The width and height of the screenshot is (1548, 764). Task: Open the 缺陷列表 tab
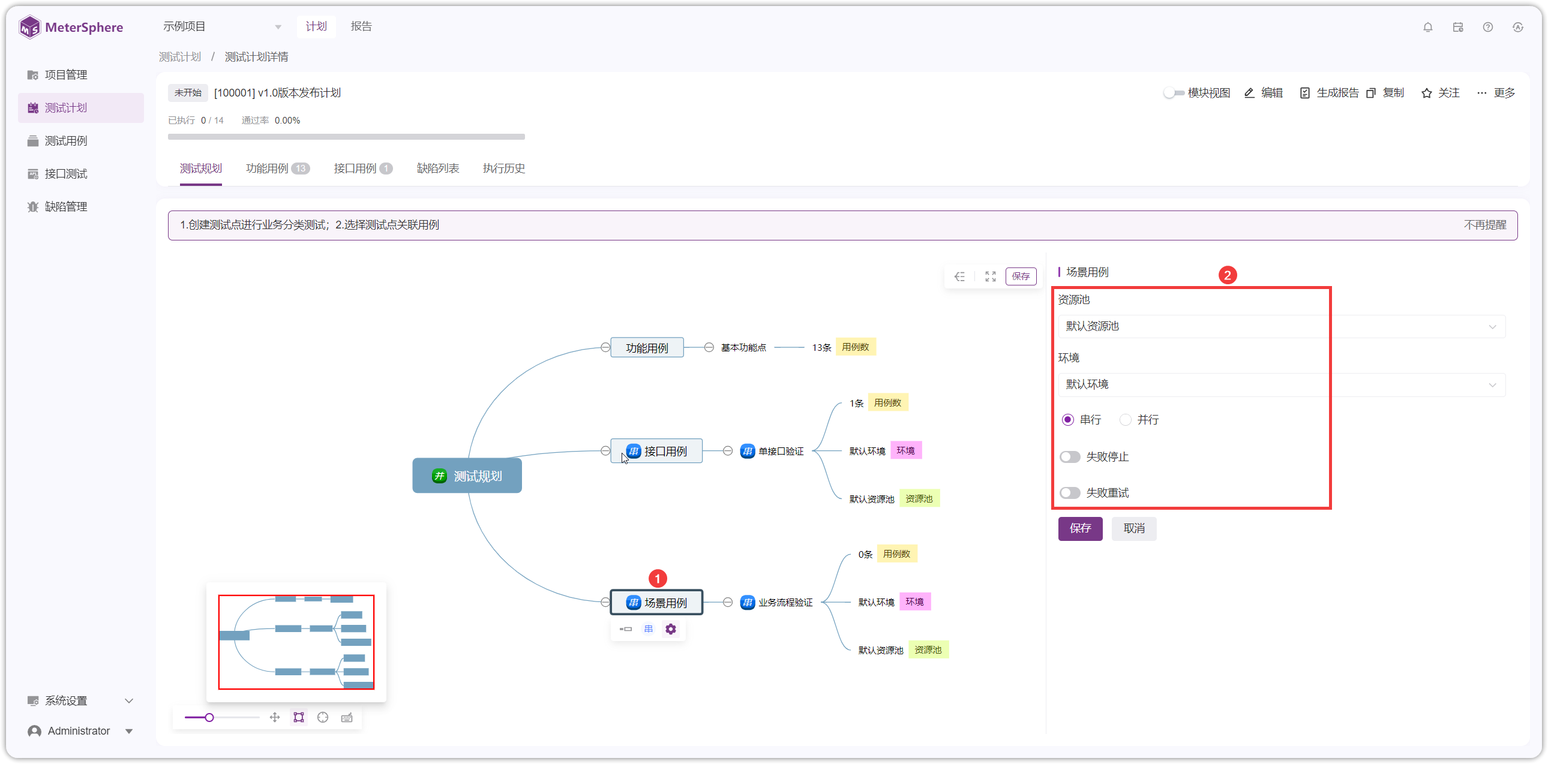pos(437,168)
